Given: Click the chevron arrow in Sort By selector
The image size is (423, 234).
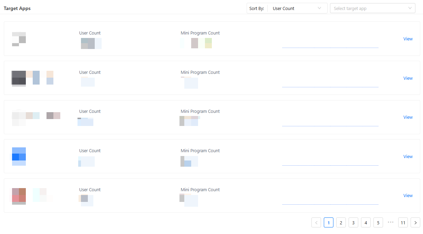Looking at the screenshot, I should [319, 8].
